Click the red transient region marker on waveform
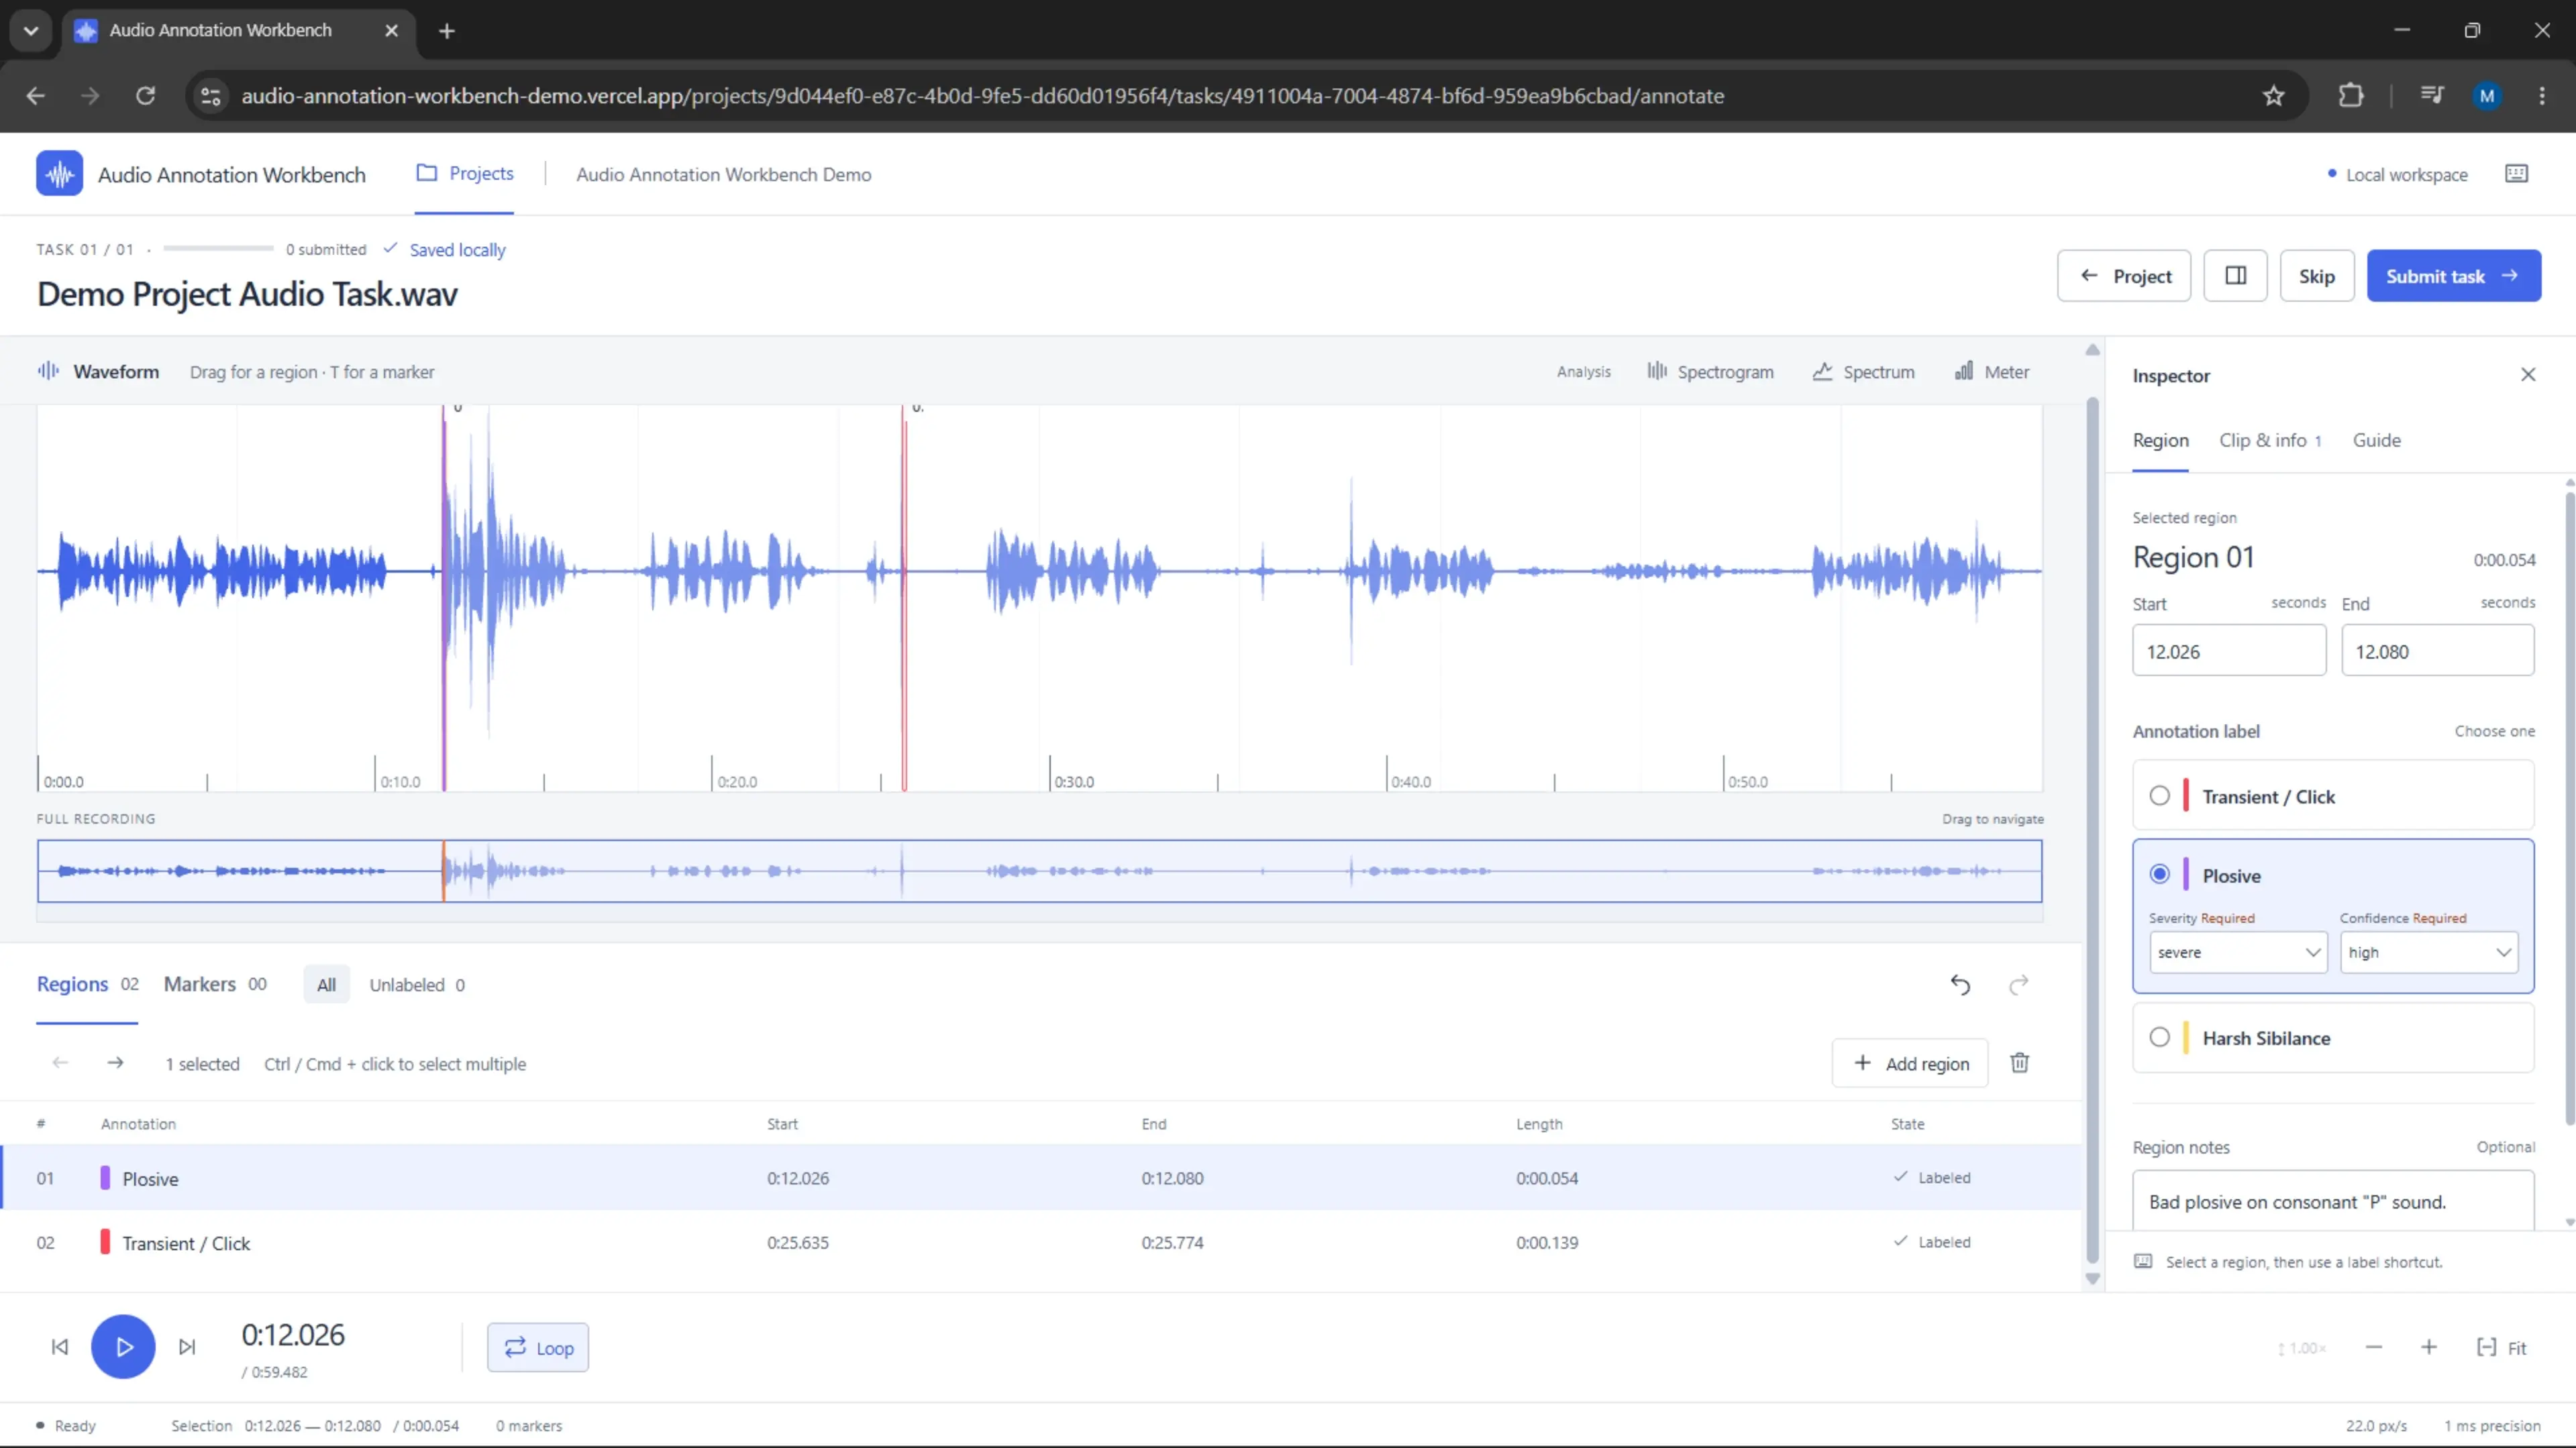The height and width of the screenshot is (1448, 2576). pos(904,600)
